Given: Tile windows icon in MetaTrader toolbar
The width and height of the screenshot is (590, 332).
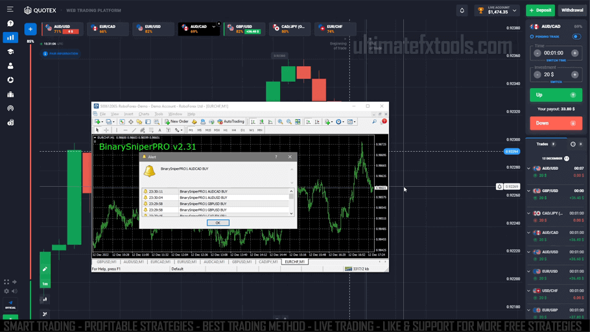Looking at the screenshot, I should tap(298, 122).
